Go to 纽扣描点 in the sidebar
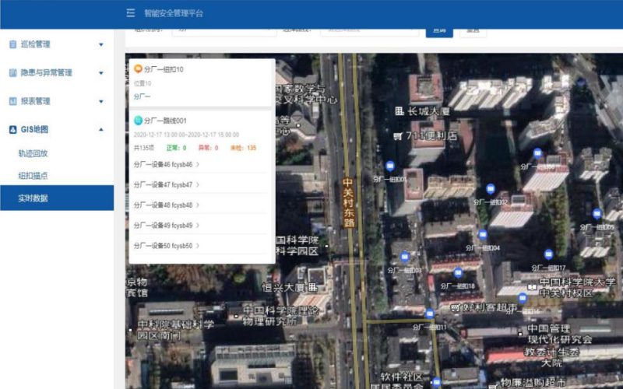The height and width of the screenshot is (389, 623). [x=33, y=176]
